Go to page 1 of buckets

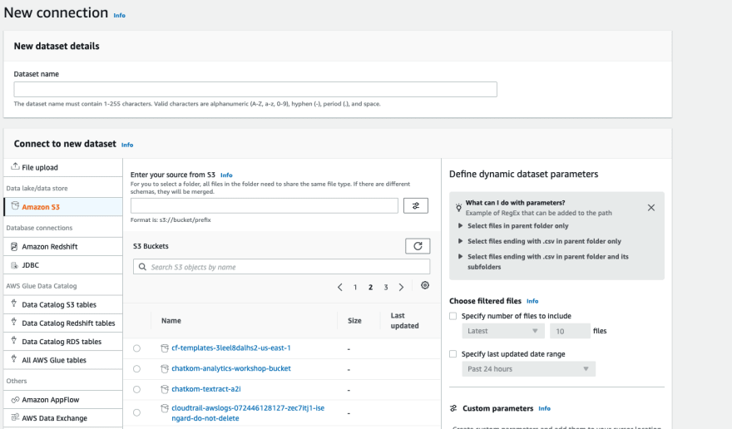pyautogui.click(x=355, y=288)
